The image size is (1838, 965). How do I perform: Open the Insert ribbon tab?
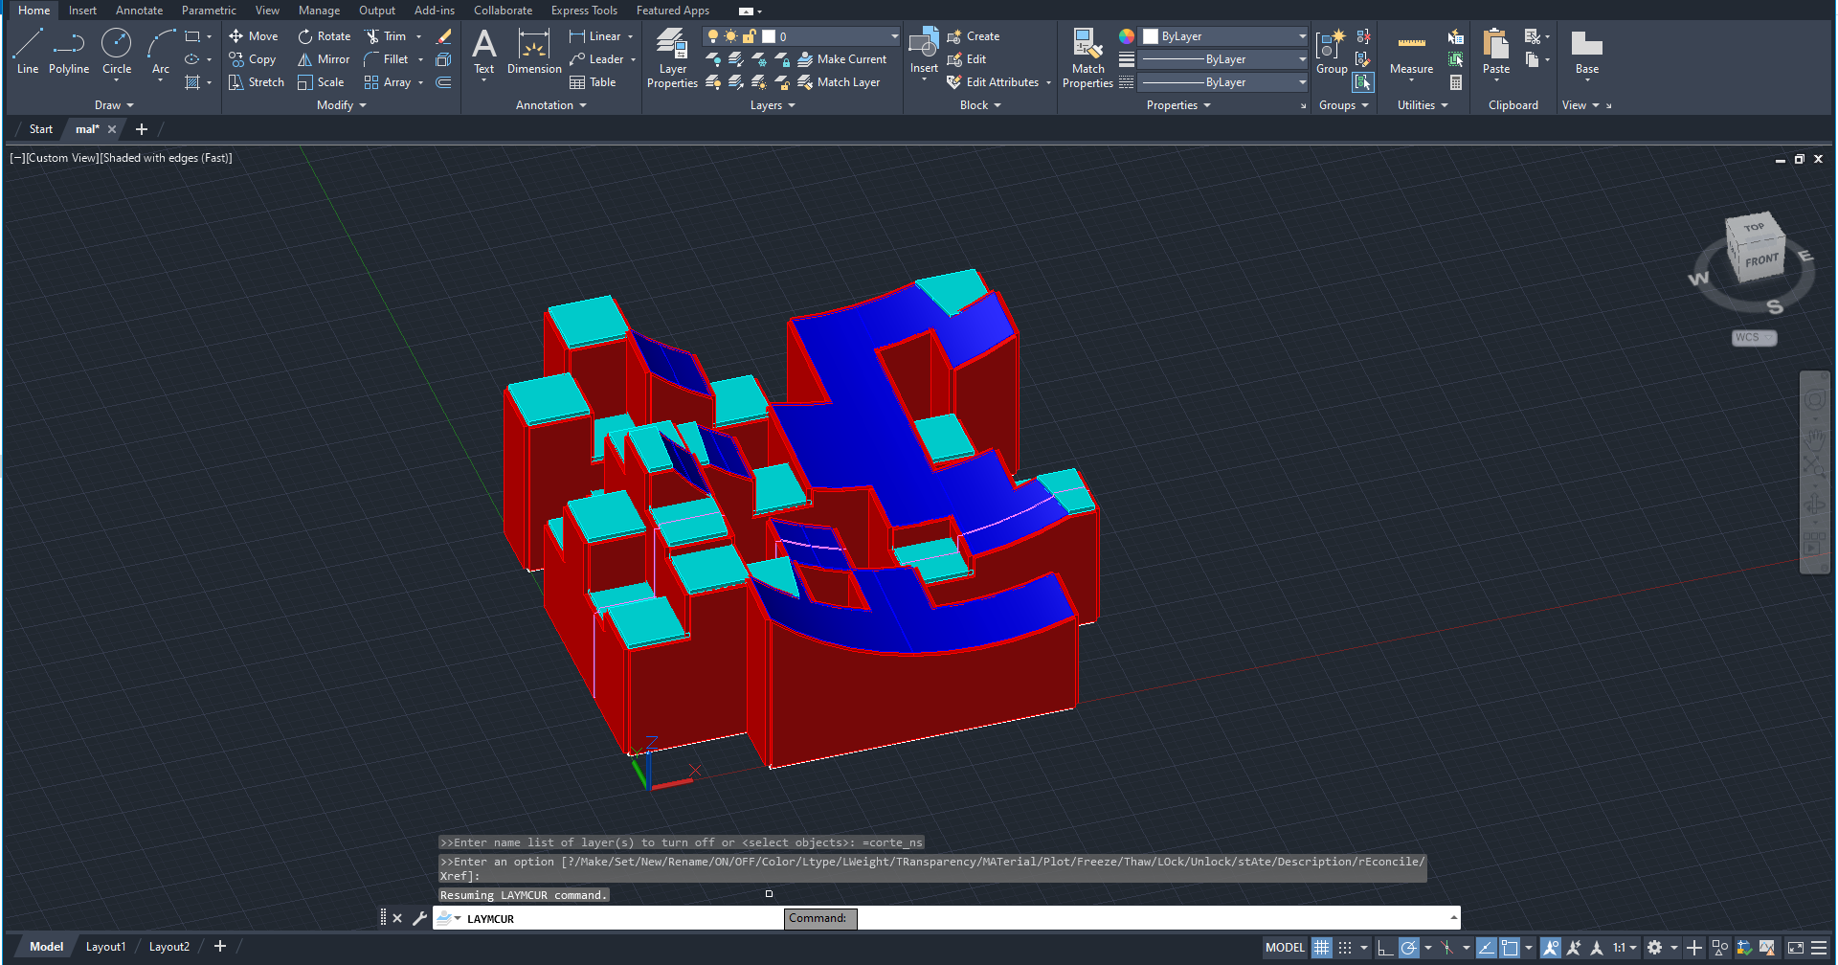click(82, 11)
